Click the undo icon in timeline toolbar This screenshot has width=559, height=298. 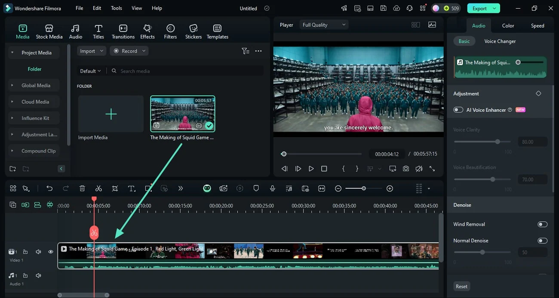[49, 188]
